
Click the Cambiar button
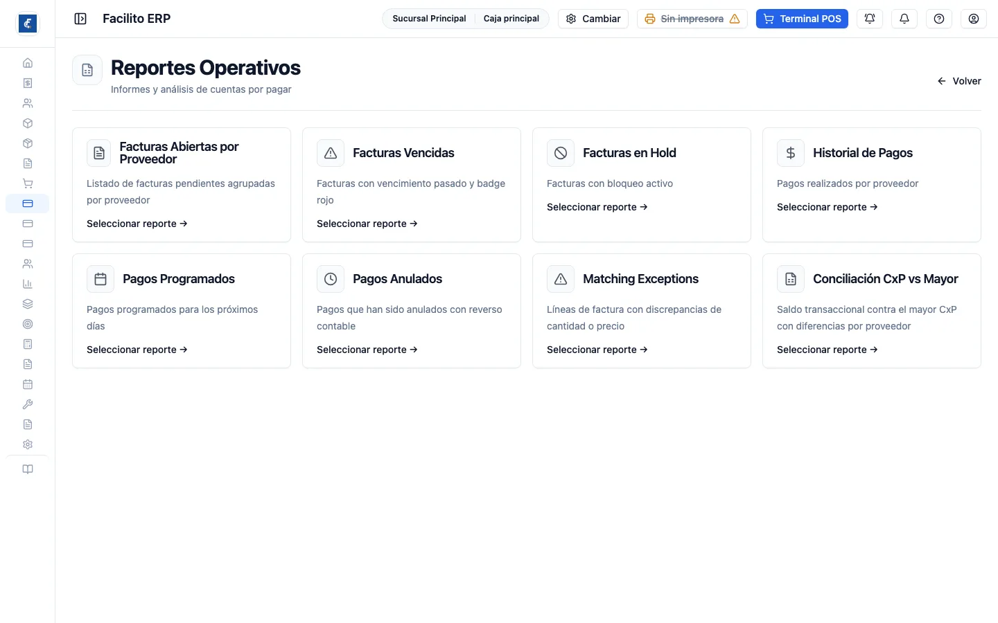pos(593,19)
